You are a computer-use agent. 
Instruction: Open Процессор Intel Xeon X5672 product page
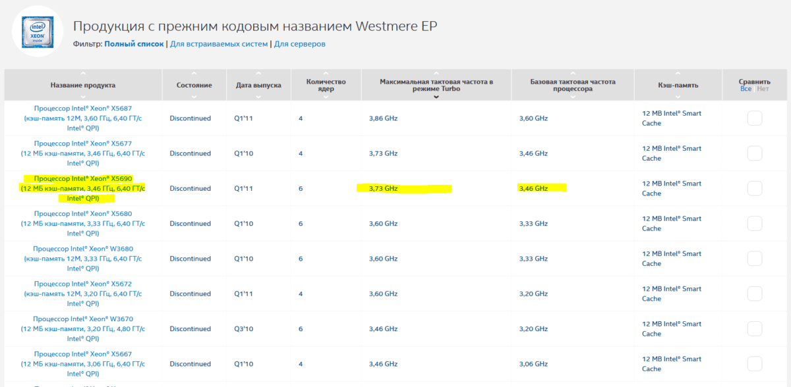click(83, 294)
